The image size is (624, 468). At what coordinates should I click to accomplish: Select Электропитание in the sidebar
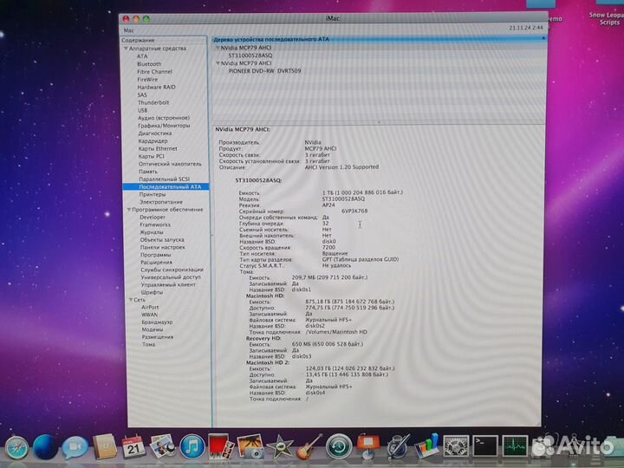[161, 202]
